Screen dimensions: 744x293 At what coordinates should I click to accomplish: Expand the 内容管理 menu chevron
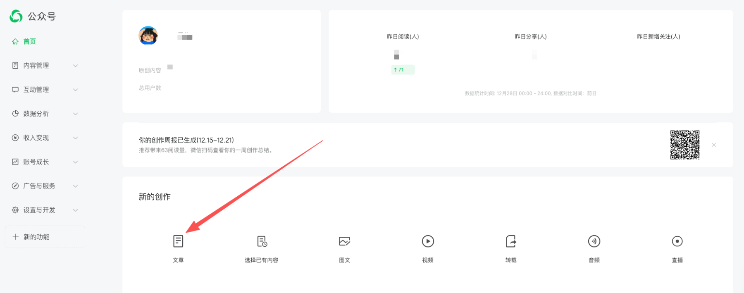pyautogui.click(x=76, y=66)
